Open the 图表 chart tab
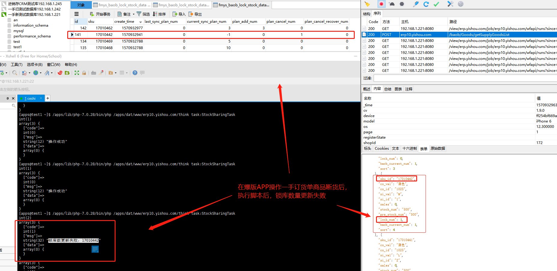 pos(398,89)
